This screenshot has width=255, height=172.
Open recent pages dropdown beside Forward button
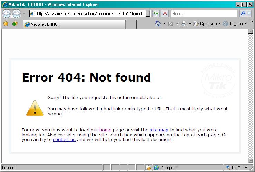(24, 14)
